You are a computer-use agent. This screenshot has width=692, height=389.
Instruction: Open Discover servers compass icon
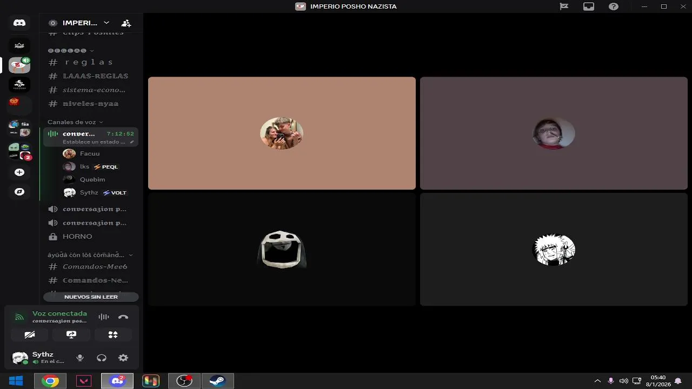[19, 192]
